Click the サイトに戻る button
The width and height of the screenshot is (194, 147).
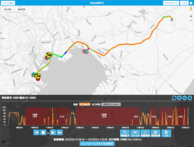[x=8, y=3]
